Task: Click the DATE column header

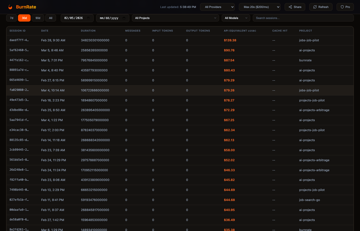Action: tap(45, 31)
